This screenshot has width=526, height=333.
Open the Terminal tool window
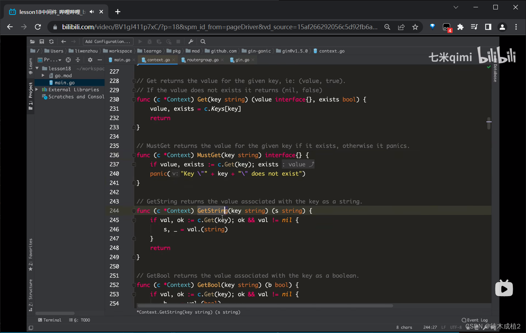click(50, 320)
